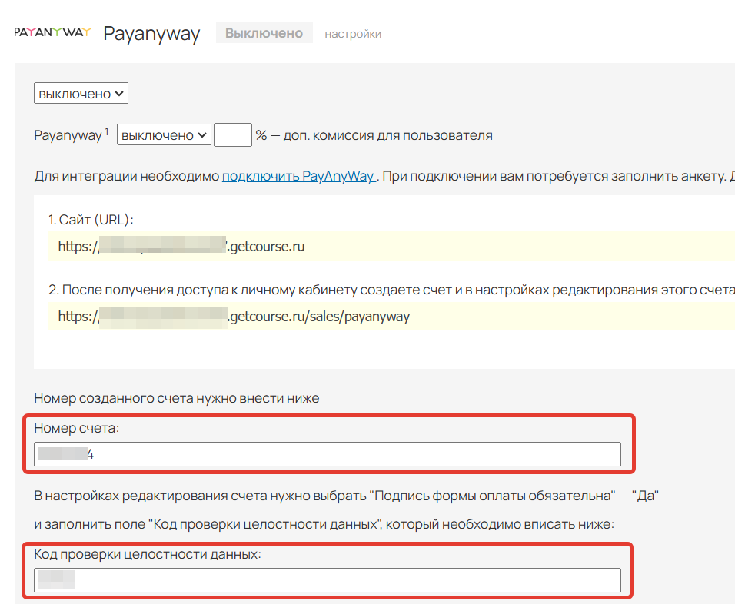Expand the top 'выключено' dropdown
This screenshot has width=735, height=604.
(81, 93)
